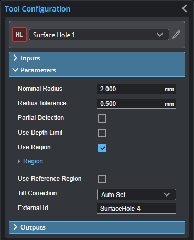
Task: Click the pencil rename icon
Action: [x=176, y=35]
